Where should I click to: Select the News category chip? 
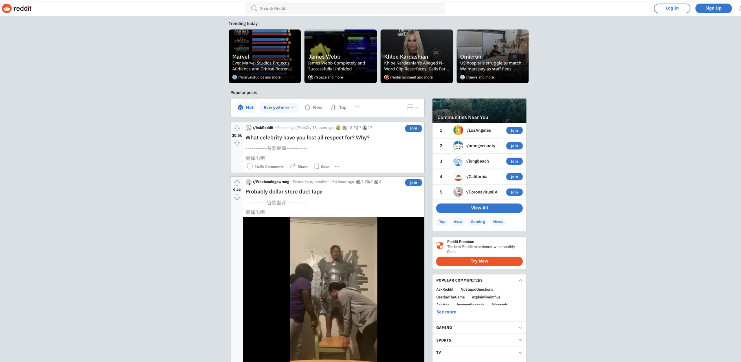click(498, 222)
